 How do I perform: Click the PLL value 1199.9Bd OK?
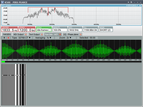point(91,30)
